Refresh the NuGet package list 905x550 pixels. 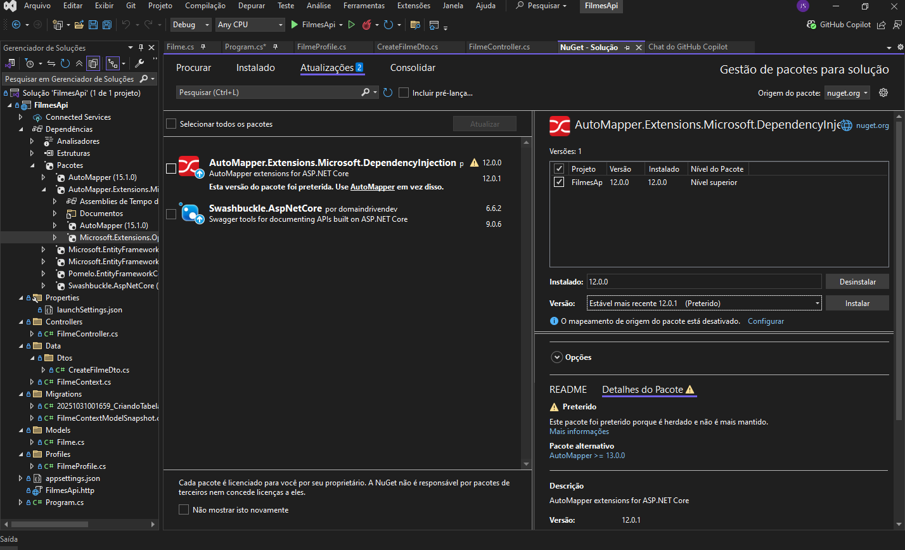tap(388, 93)
